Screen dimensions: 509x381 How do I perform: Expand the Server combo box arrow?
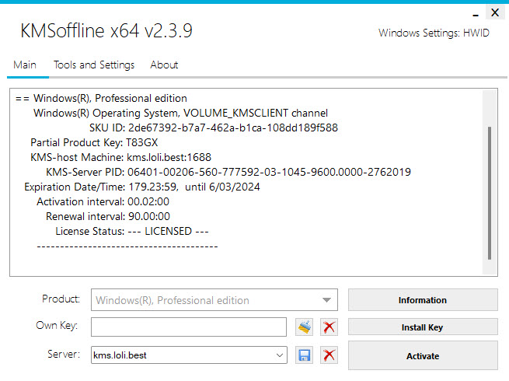pyautogui.click(x=280, y=355)
